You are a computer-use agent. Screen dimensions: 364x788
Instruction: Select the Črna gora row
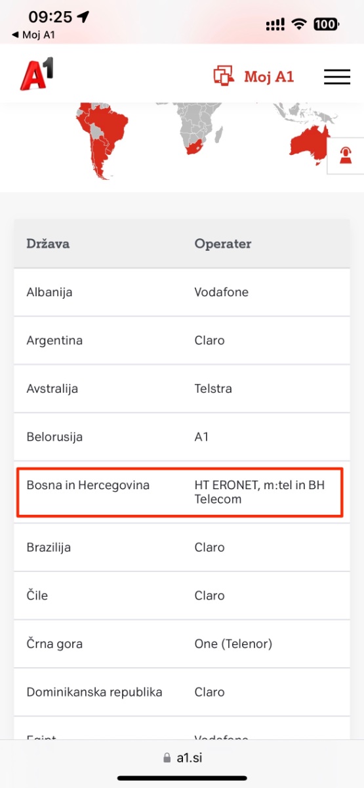click(182, 644)
